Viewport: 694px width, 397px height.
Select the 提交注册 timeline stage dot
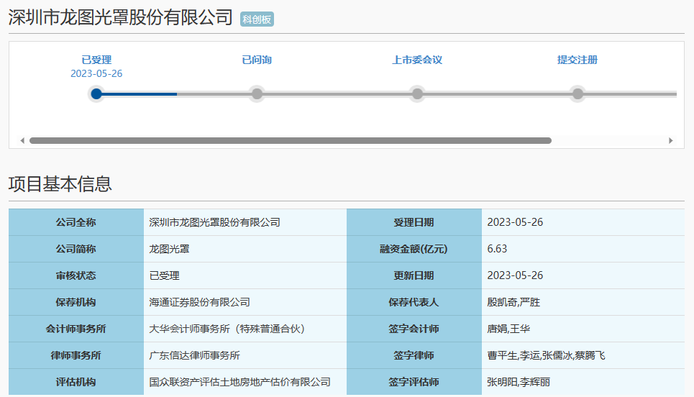pos(577,93)
